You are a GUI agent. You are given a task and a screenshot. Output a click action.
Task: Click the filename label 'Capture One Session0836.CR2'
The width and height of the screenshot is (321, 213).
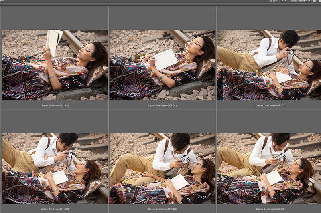270,106
